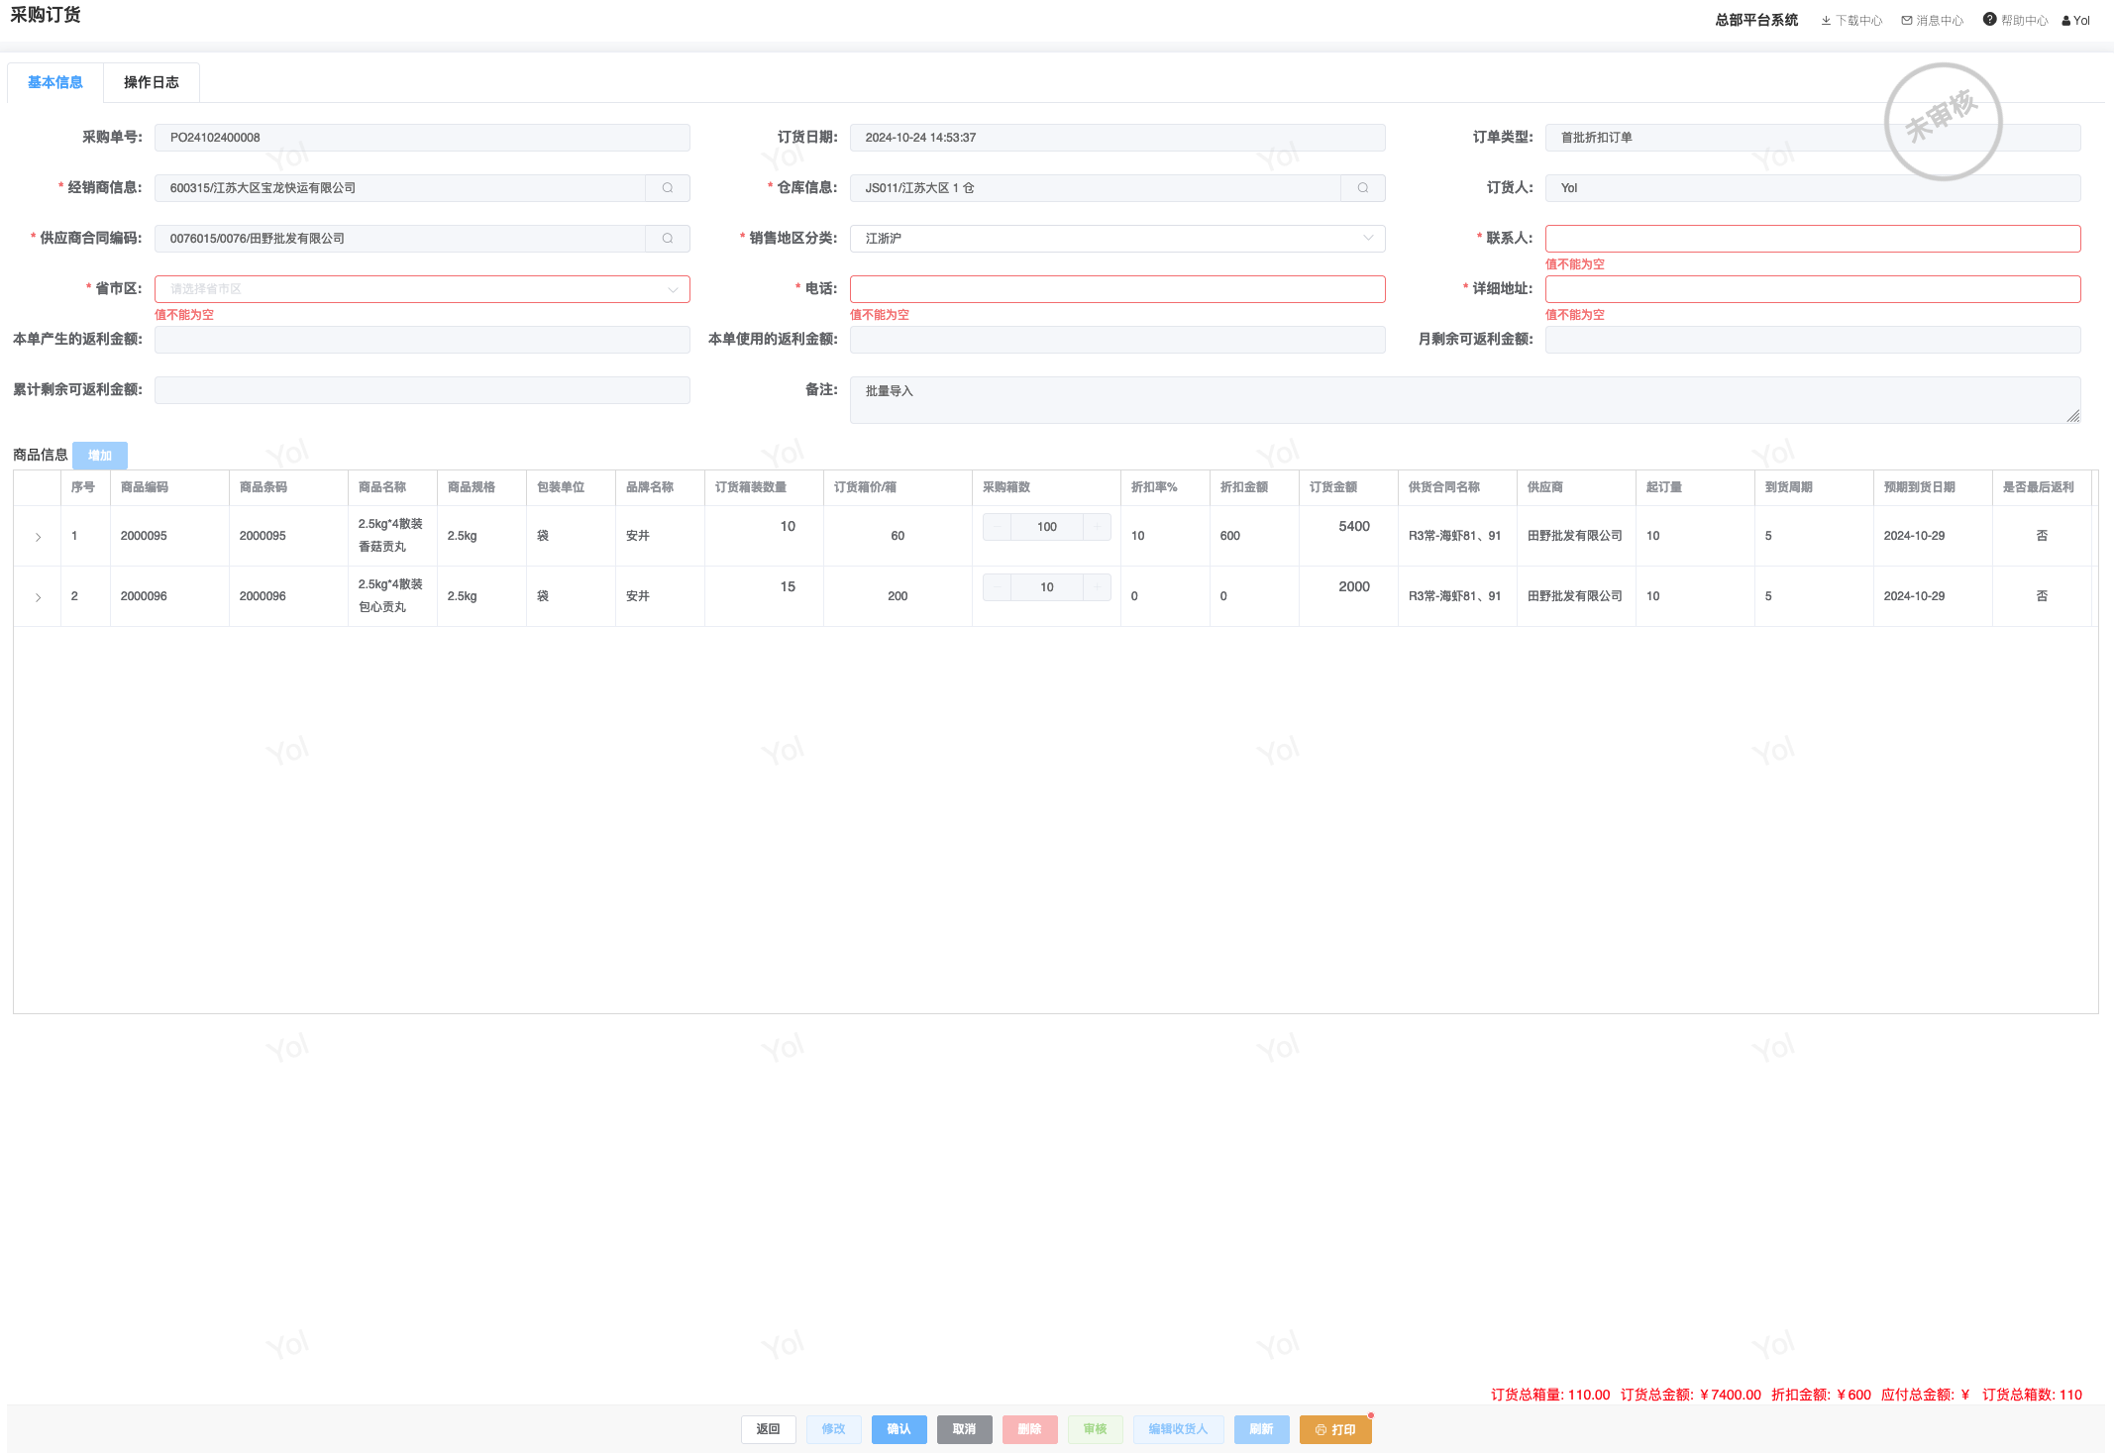Viewport: 2114px width, 1453px height.
Task: Expand row 2 of the product table
Action: click(38, 597)
